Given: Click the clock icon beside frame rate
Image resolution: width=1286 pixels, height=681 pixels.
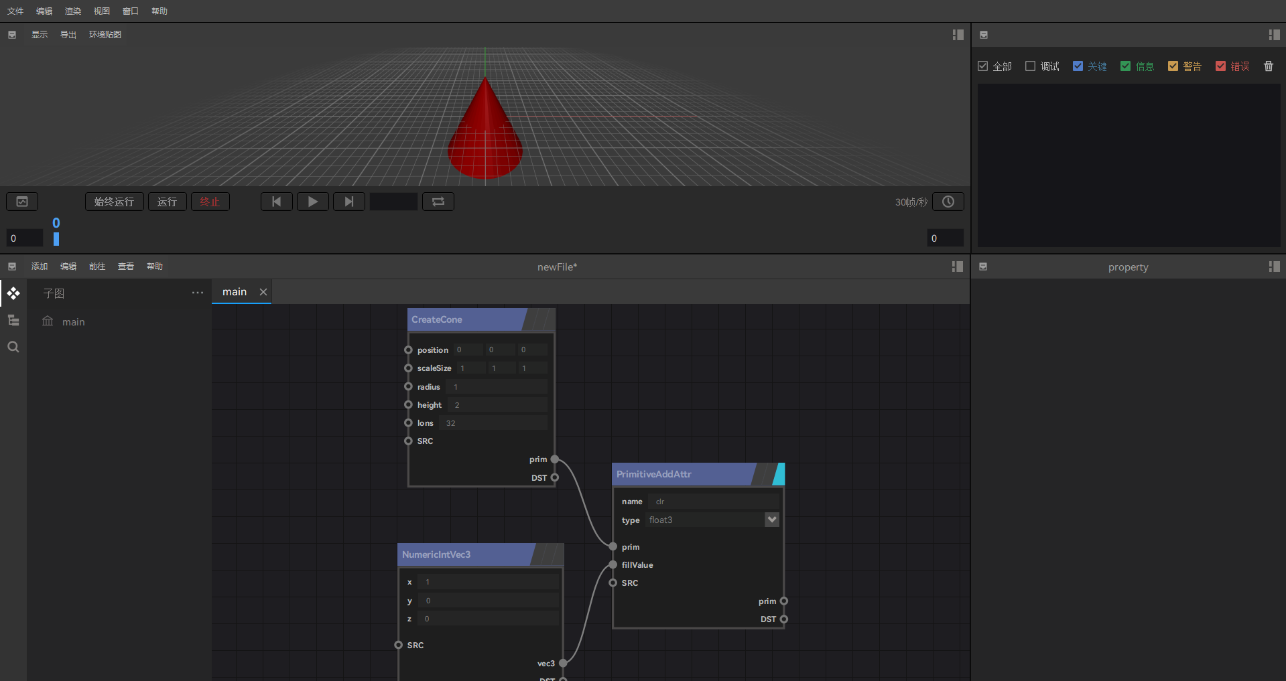Looking at the screenshot, I should coord(948,202).
